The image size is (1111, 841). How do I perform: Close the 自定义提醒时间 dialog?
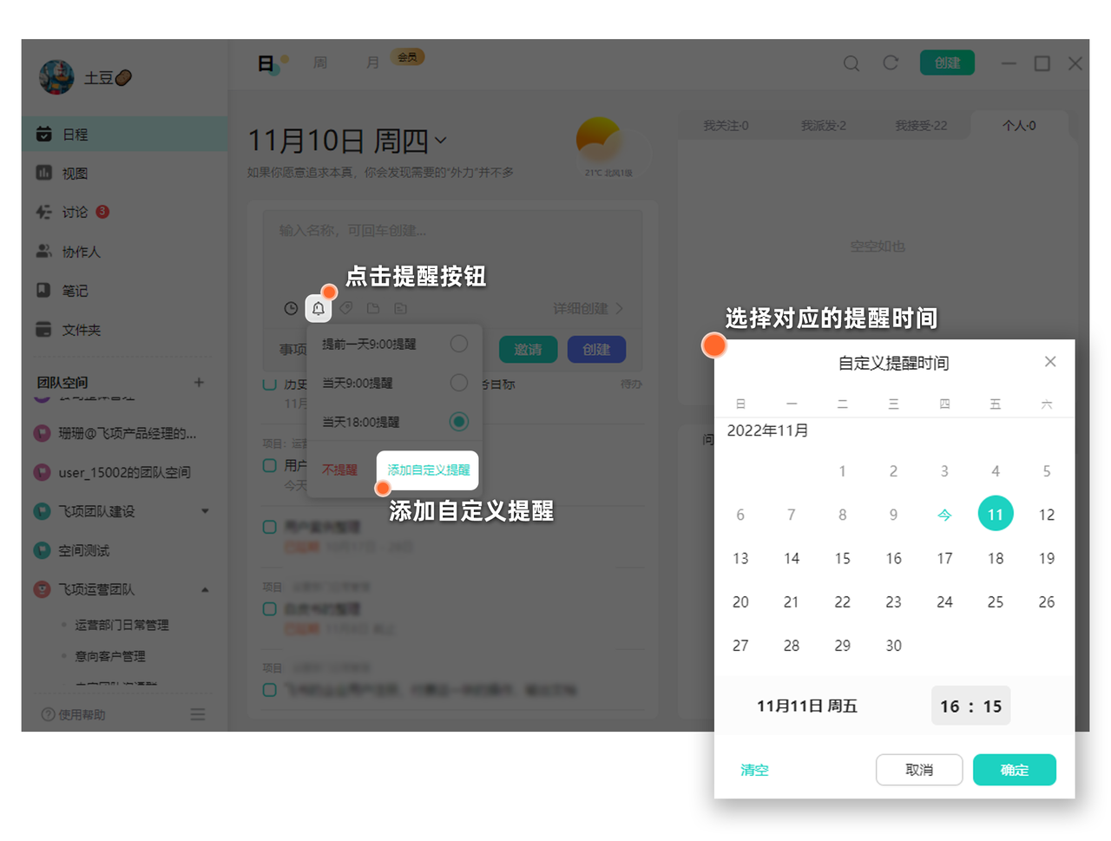[x=1049, y=362]
